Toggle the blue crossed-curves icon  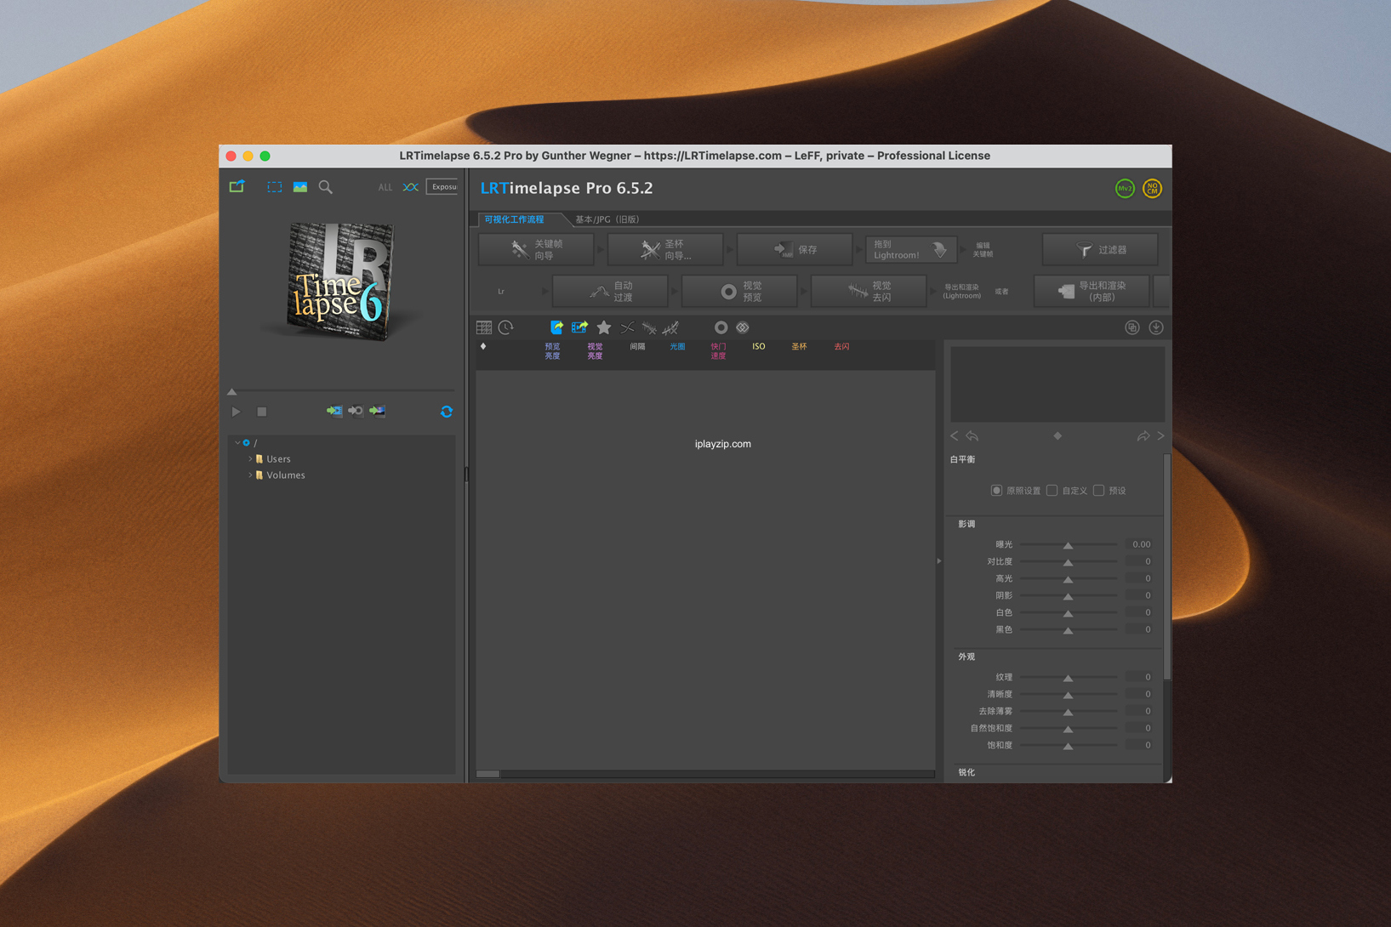411,187
